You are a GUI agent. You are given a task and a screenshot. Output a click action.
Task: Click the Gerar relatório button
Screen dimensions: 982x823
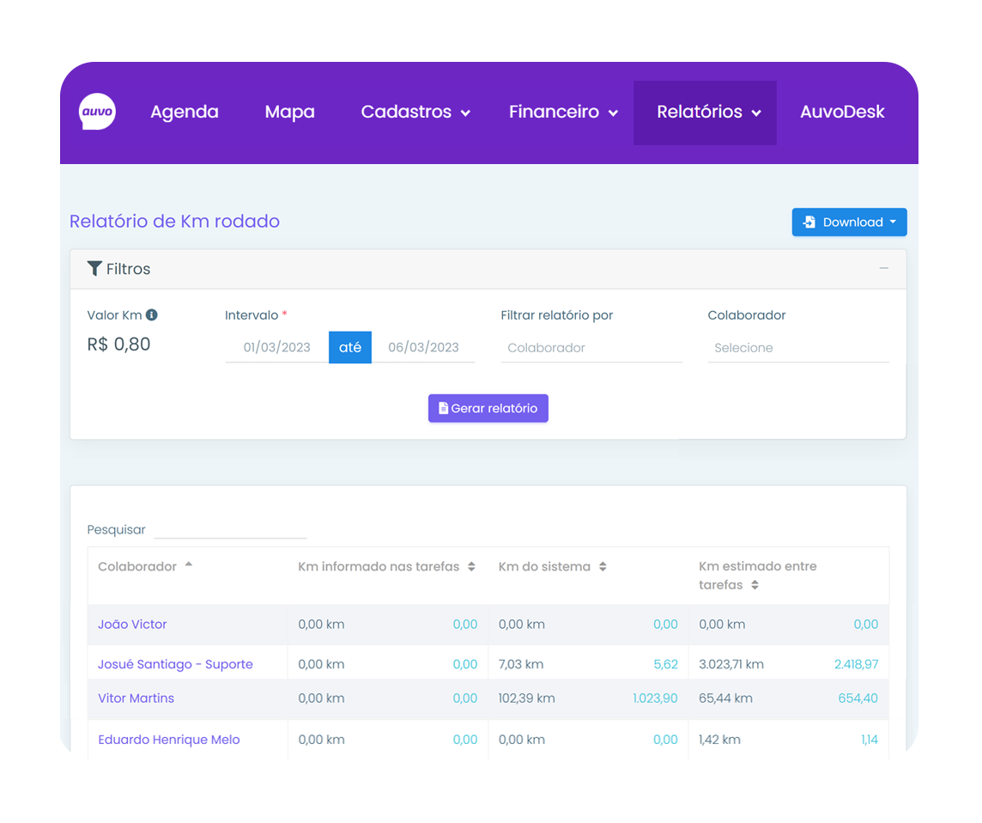pos(488,408)
